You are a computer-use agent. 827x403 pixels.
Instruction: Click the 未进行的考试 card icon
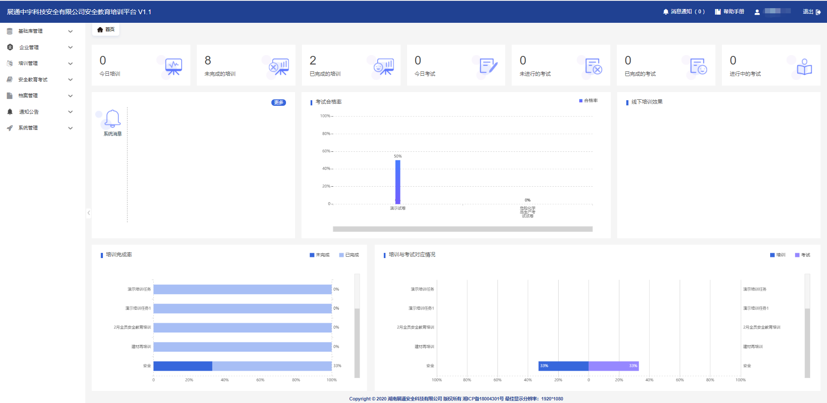[594, 66]
